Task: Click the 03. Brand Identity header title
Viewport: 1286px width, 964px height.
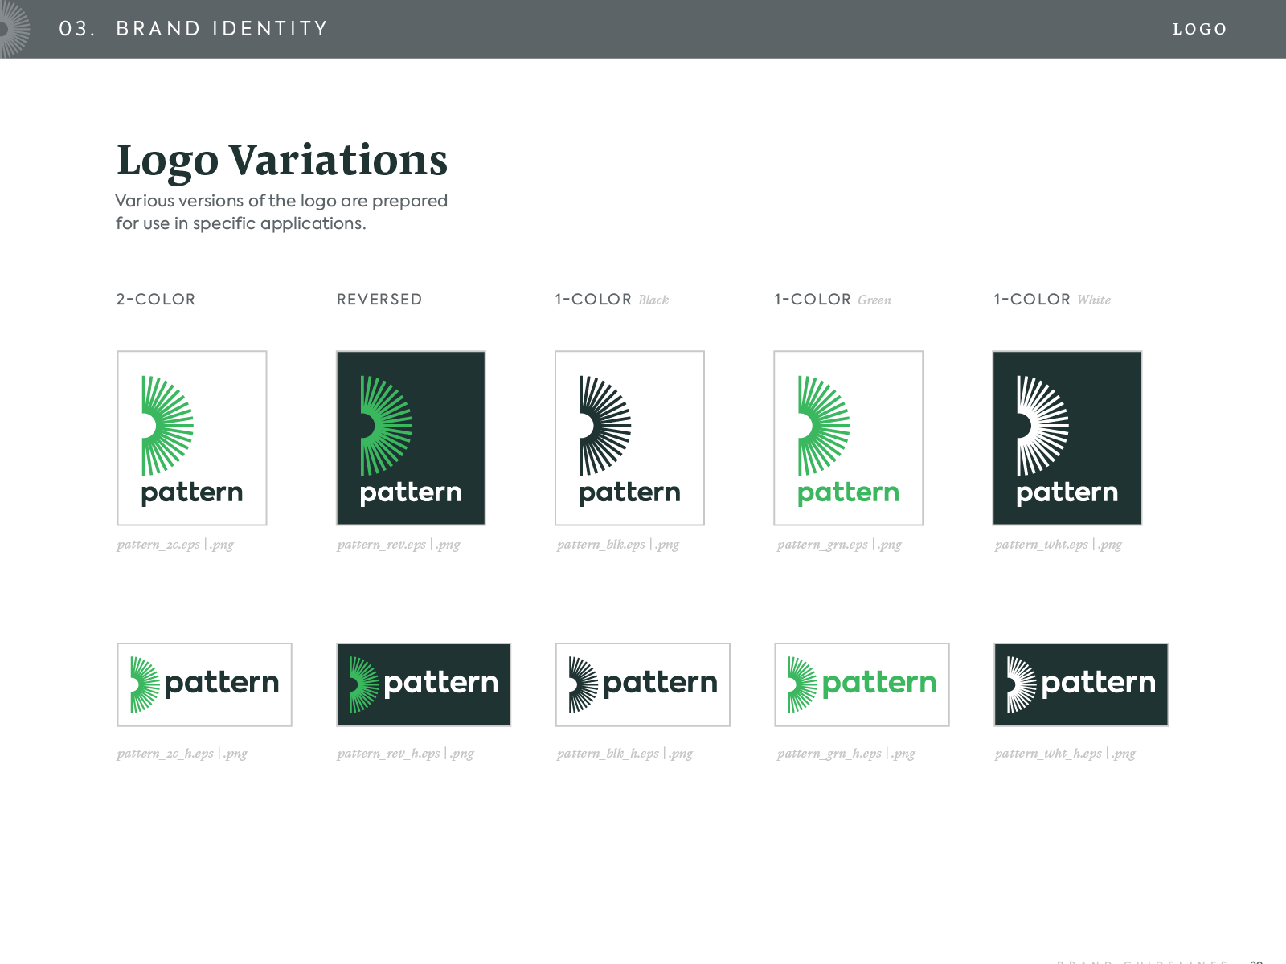Action: pos(194,29)
